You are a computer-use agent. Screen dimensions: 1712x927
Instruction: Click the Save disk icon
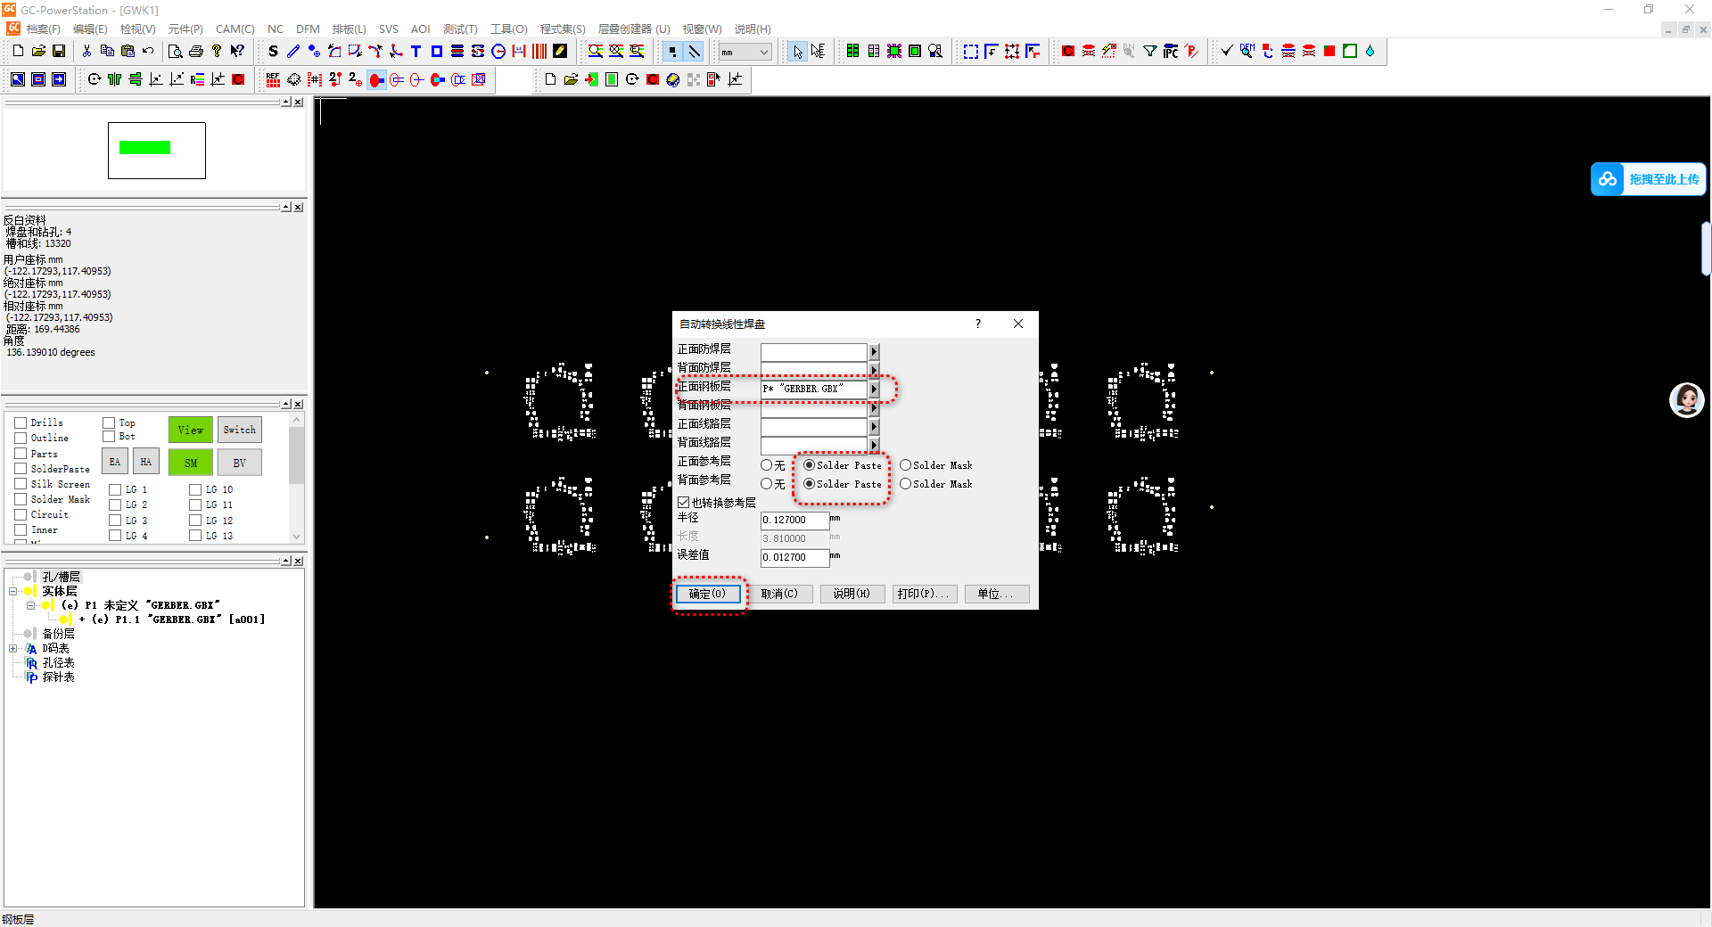59,51
